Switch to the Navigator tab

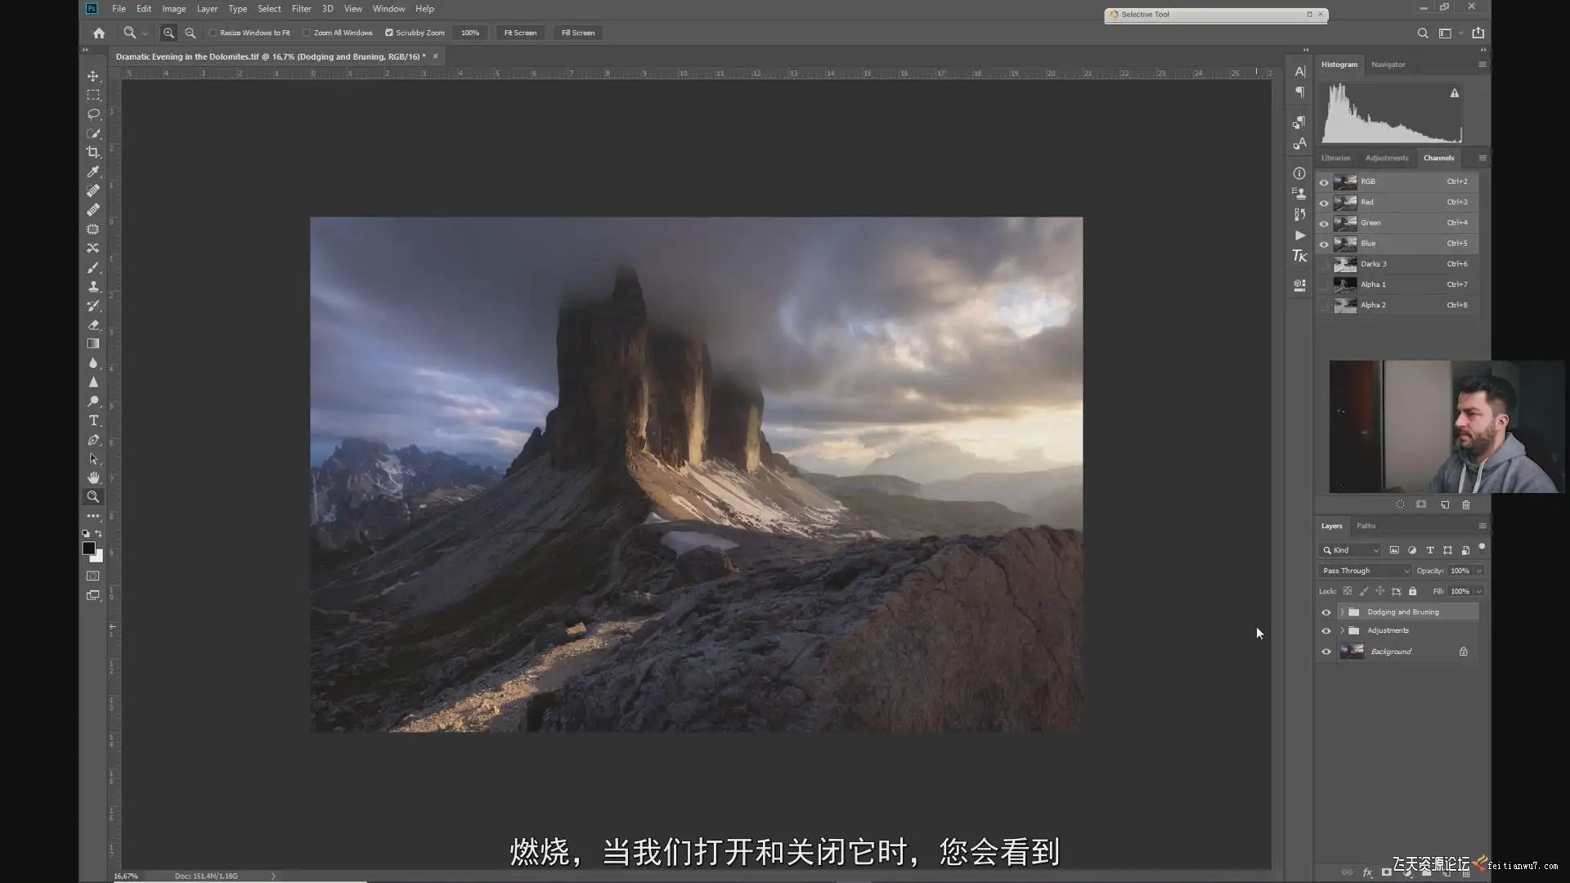1388,64
